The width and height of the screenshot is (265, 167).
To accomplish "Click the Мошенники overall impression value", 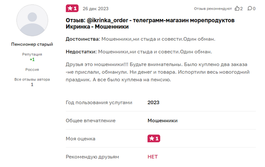I will click(x=162, y=121).
